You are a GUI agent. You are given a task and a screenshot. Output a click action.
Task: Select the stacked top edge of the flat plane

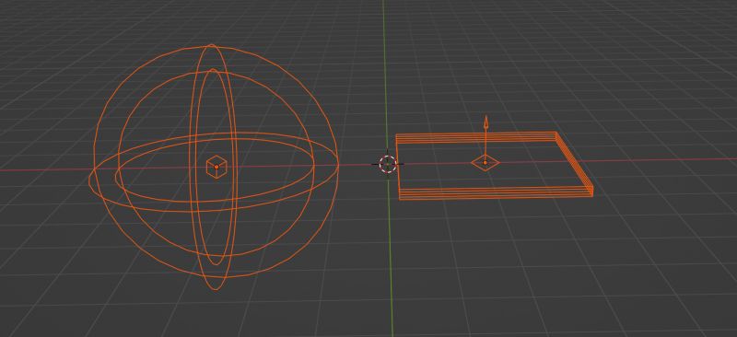pyautogui.click(x=475, y=137)
